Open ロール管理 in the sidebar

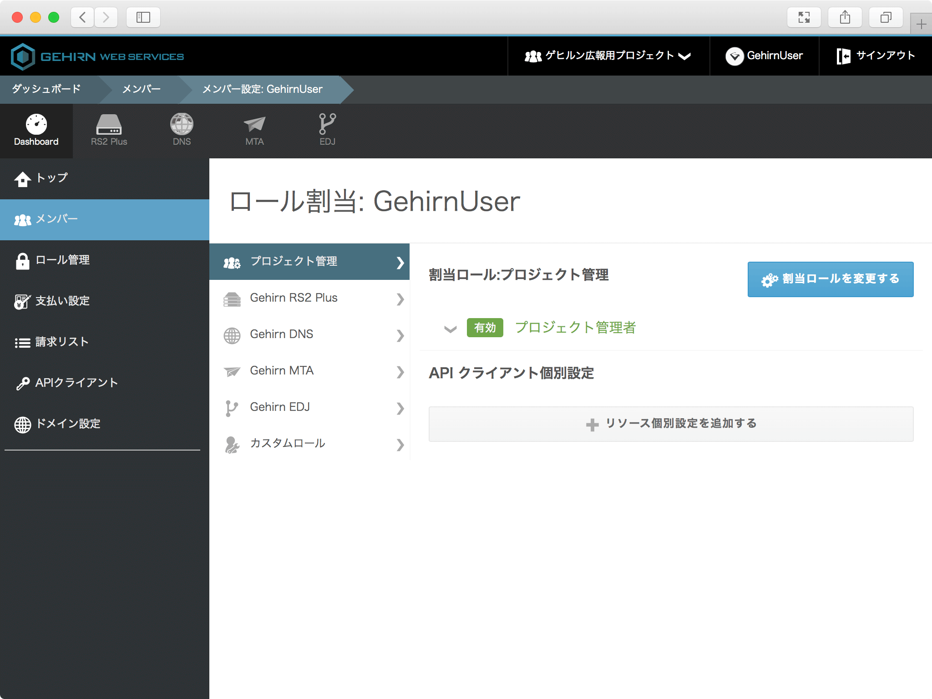62,260
